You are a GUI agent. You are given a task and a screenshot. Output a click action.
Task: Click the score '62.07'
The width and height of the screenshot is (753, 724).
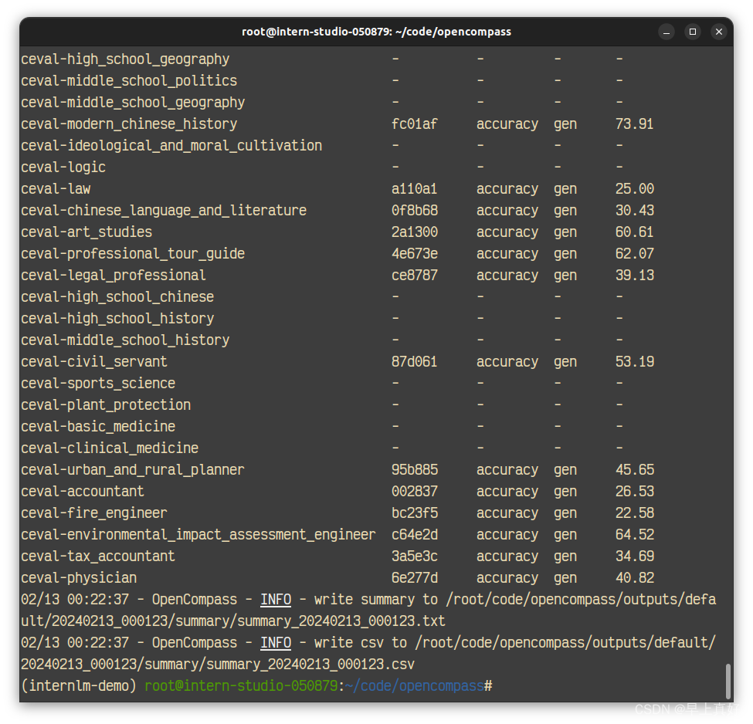click(x=634, y=253)
